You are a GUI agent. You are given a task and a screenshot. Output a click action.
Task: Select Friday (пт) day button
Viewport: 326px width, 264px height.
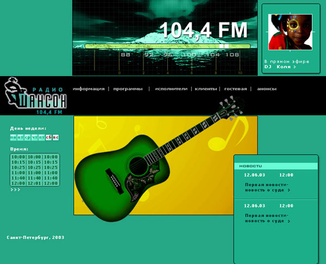point(41,137)
